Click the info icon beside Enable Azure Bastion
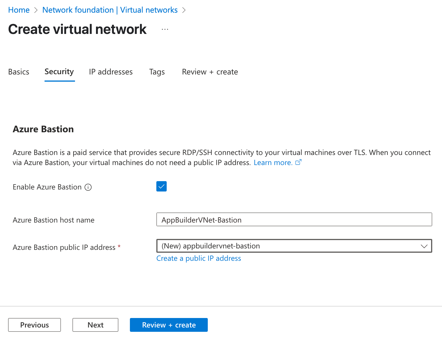This screenshot has width=442, height=341. click(x=88, y=187)
